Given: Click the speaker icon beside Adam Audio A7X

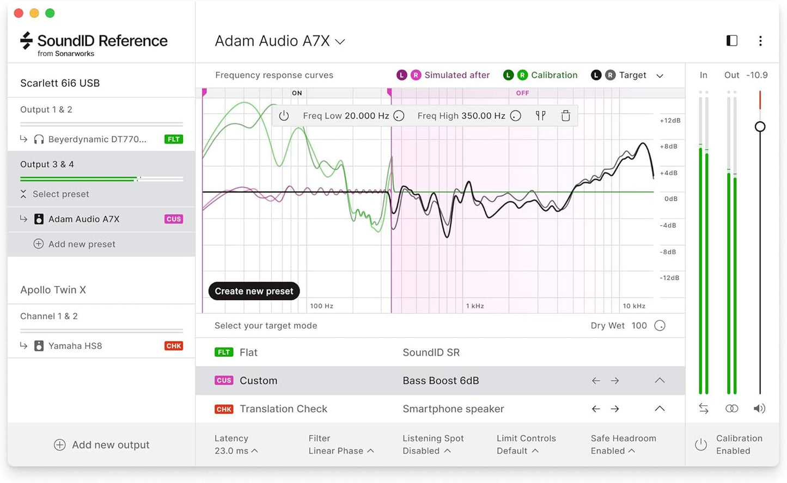Looking at the screenshot, I should [38, 219].
